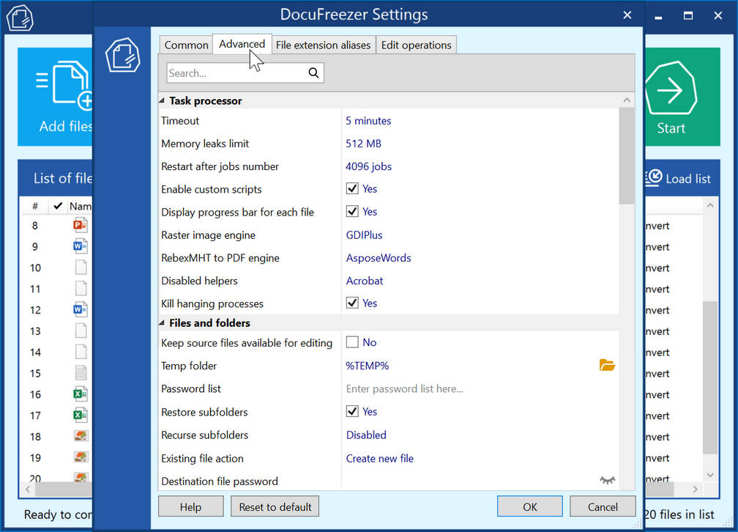Uncheck Display progress bar for each file
The height and width of the screenshot is (532, 738).
point(352,212)
